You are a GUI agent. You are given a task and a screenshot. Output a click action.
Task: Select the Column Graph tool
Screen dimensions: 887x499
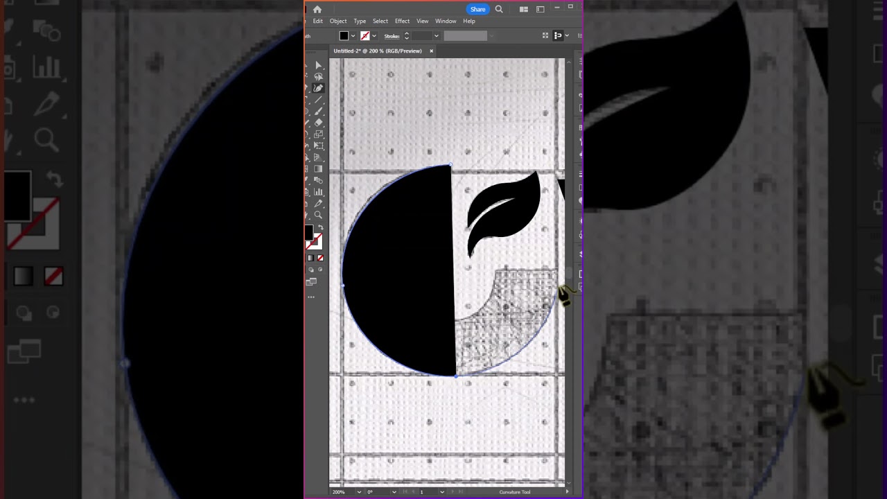318,192
